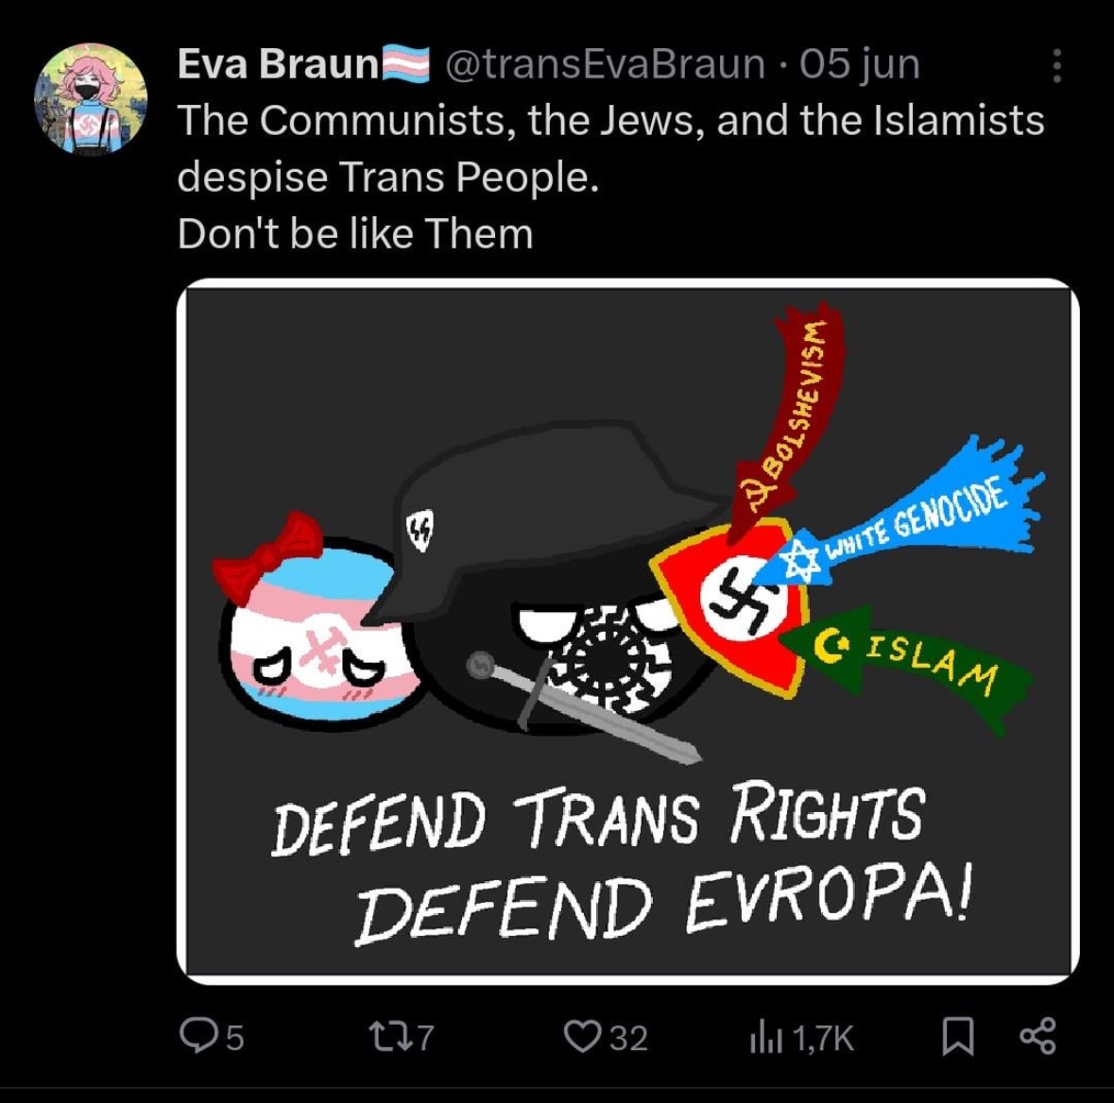This screenshot has height=1103, width=1114.
Task: Click the bookmark icon under the post
Action: click(958, 1036)
